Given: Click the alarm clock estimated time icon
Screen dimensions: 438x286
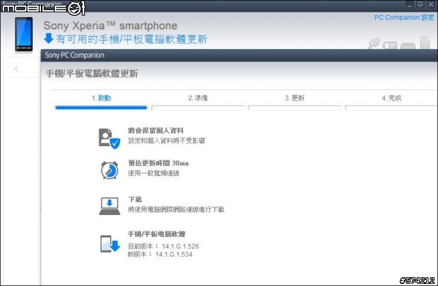Looking at the screenshot, I should click(109, 170).
